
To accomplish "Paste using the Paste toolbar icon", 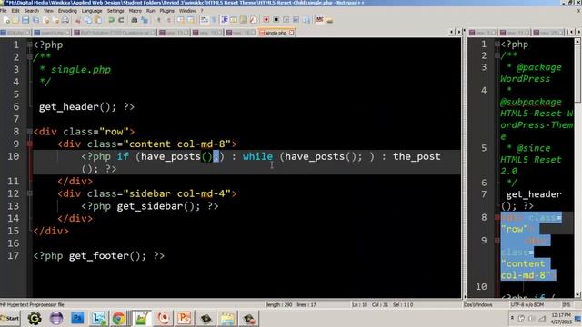I will pos(98,20).
